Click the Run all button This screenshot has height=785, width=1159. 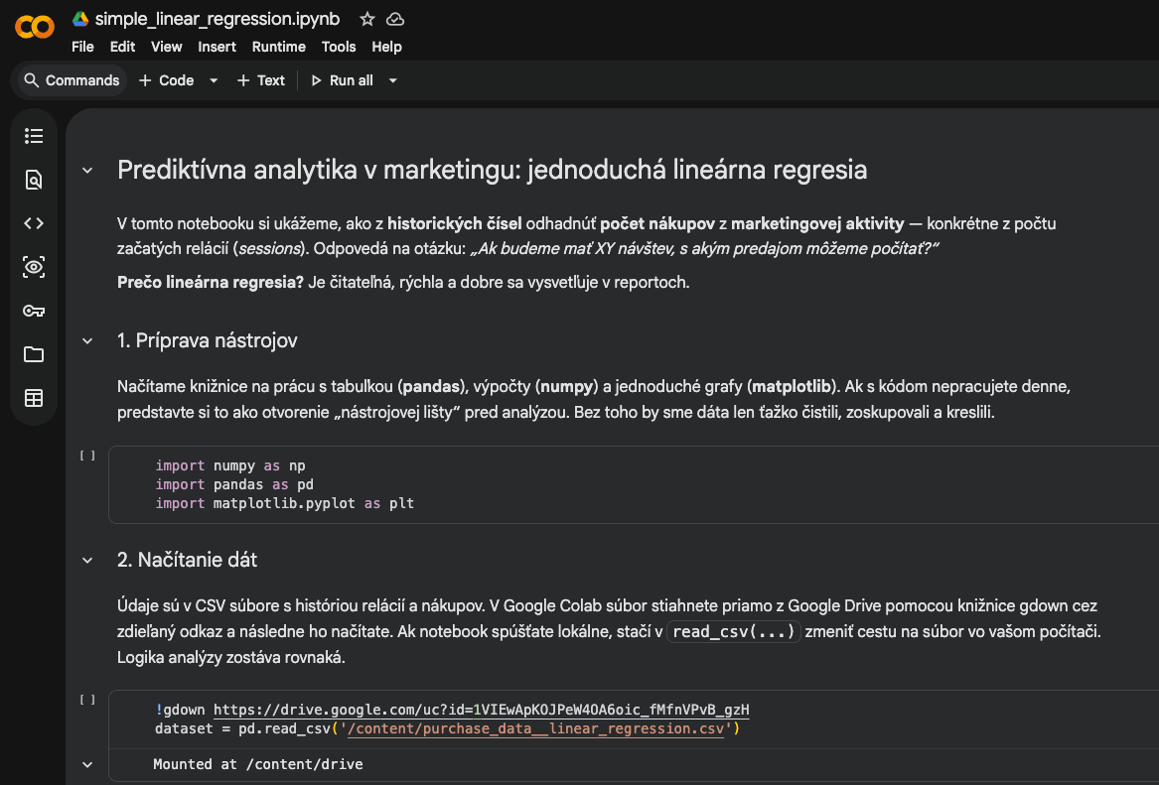[345, 80]
